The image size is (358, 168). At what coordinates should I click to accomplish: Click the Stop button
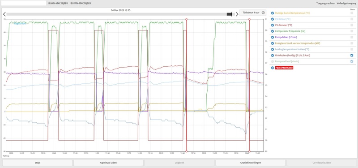point(38,163)
